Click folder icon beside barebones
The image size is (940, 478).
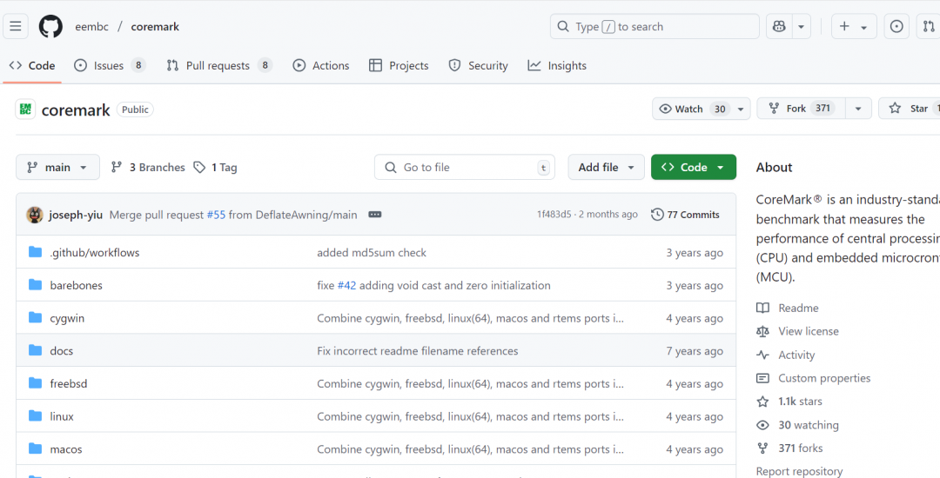pyautogui.click(x=36, y=285)
